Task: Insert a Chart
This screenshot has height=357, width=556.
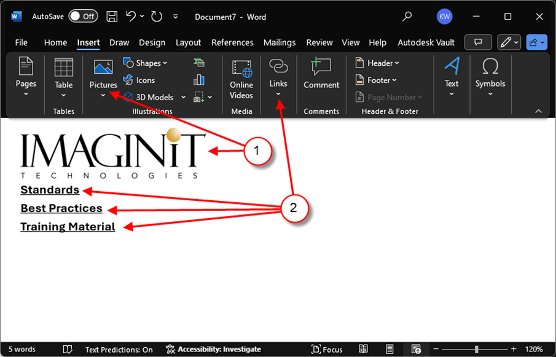Action: pos(199,80)
